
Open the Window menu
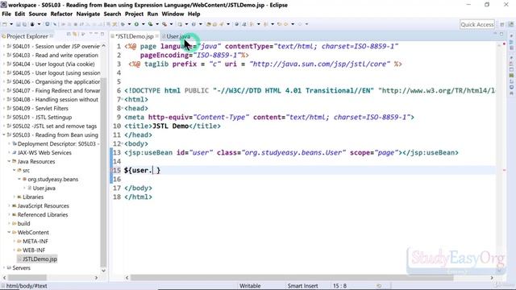click(173, 14)
